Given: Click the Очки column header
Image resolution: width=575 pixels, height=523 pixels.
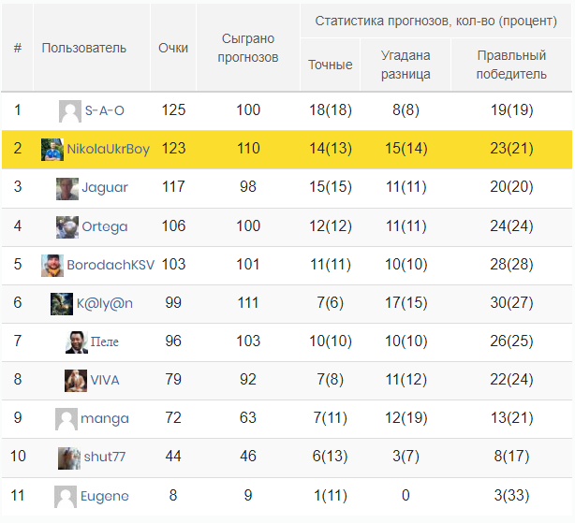Looking at the screenshot, I should (x=173, y=48).
